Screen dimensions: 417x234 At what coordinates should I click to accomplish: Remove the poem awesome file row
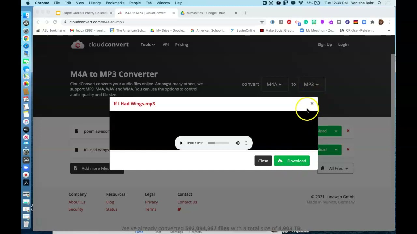click(x=348, y=131)
